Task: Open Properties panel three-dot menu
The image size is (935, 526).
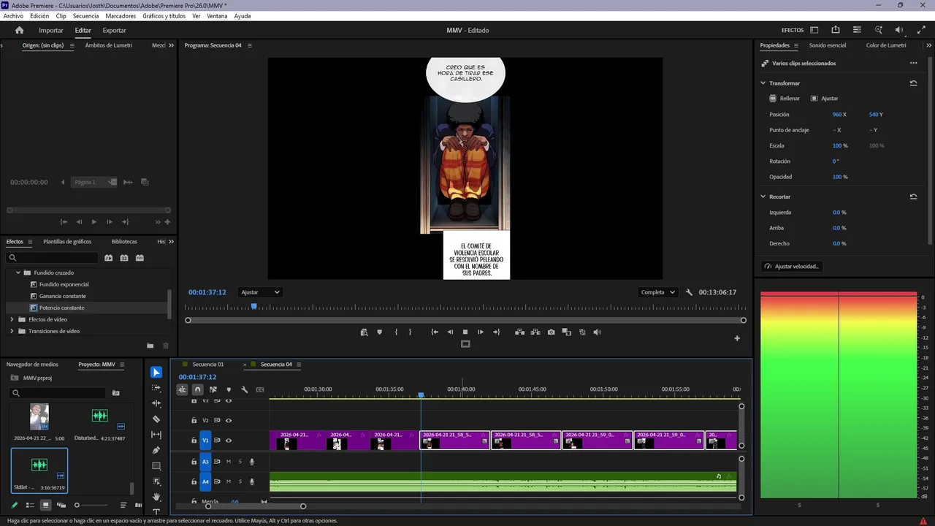Action: coord(913,63)
